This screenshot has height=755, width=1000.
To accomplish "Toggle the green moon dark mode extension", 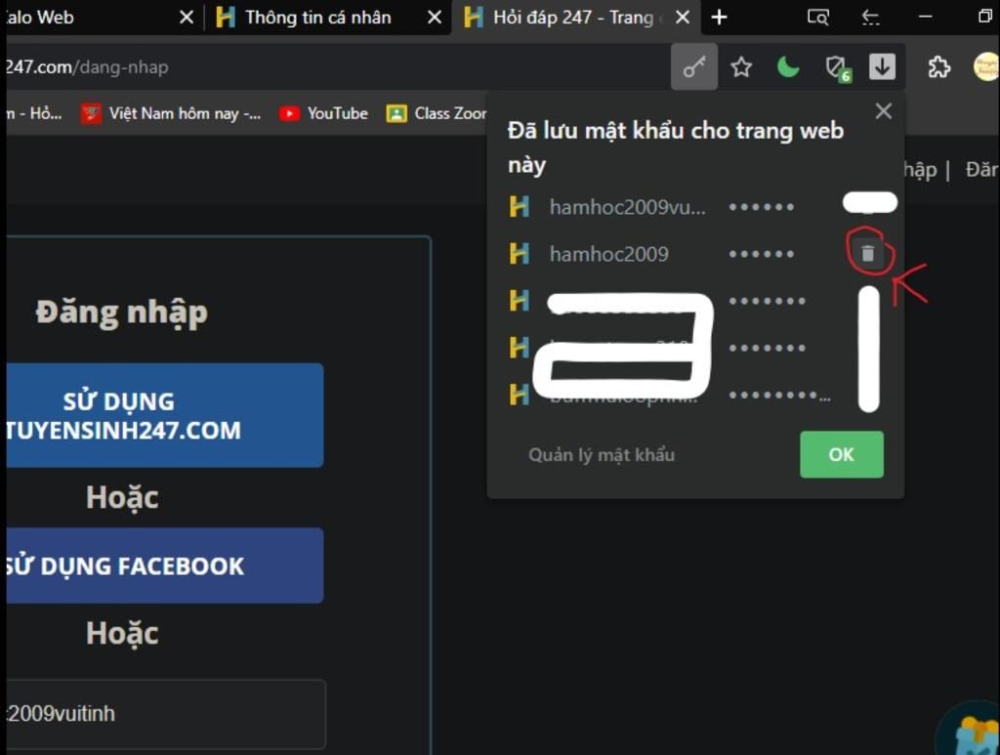I will click(x=788, y=67).
